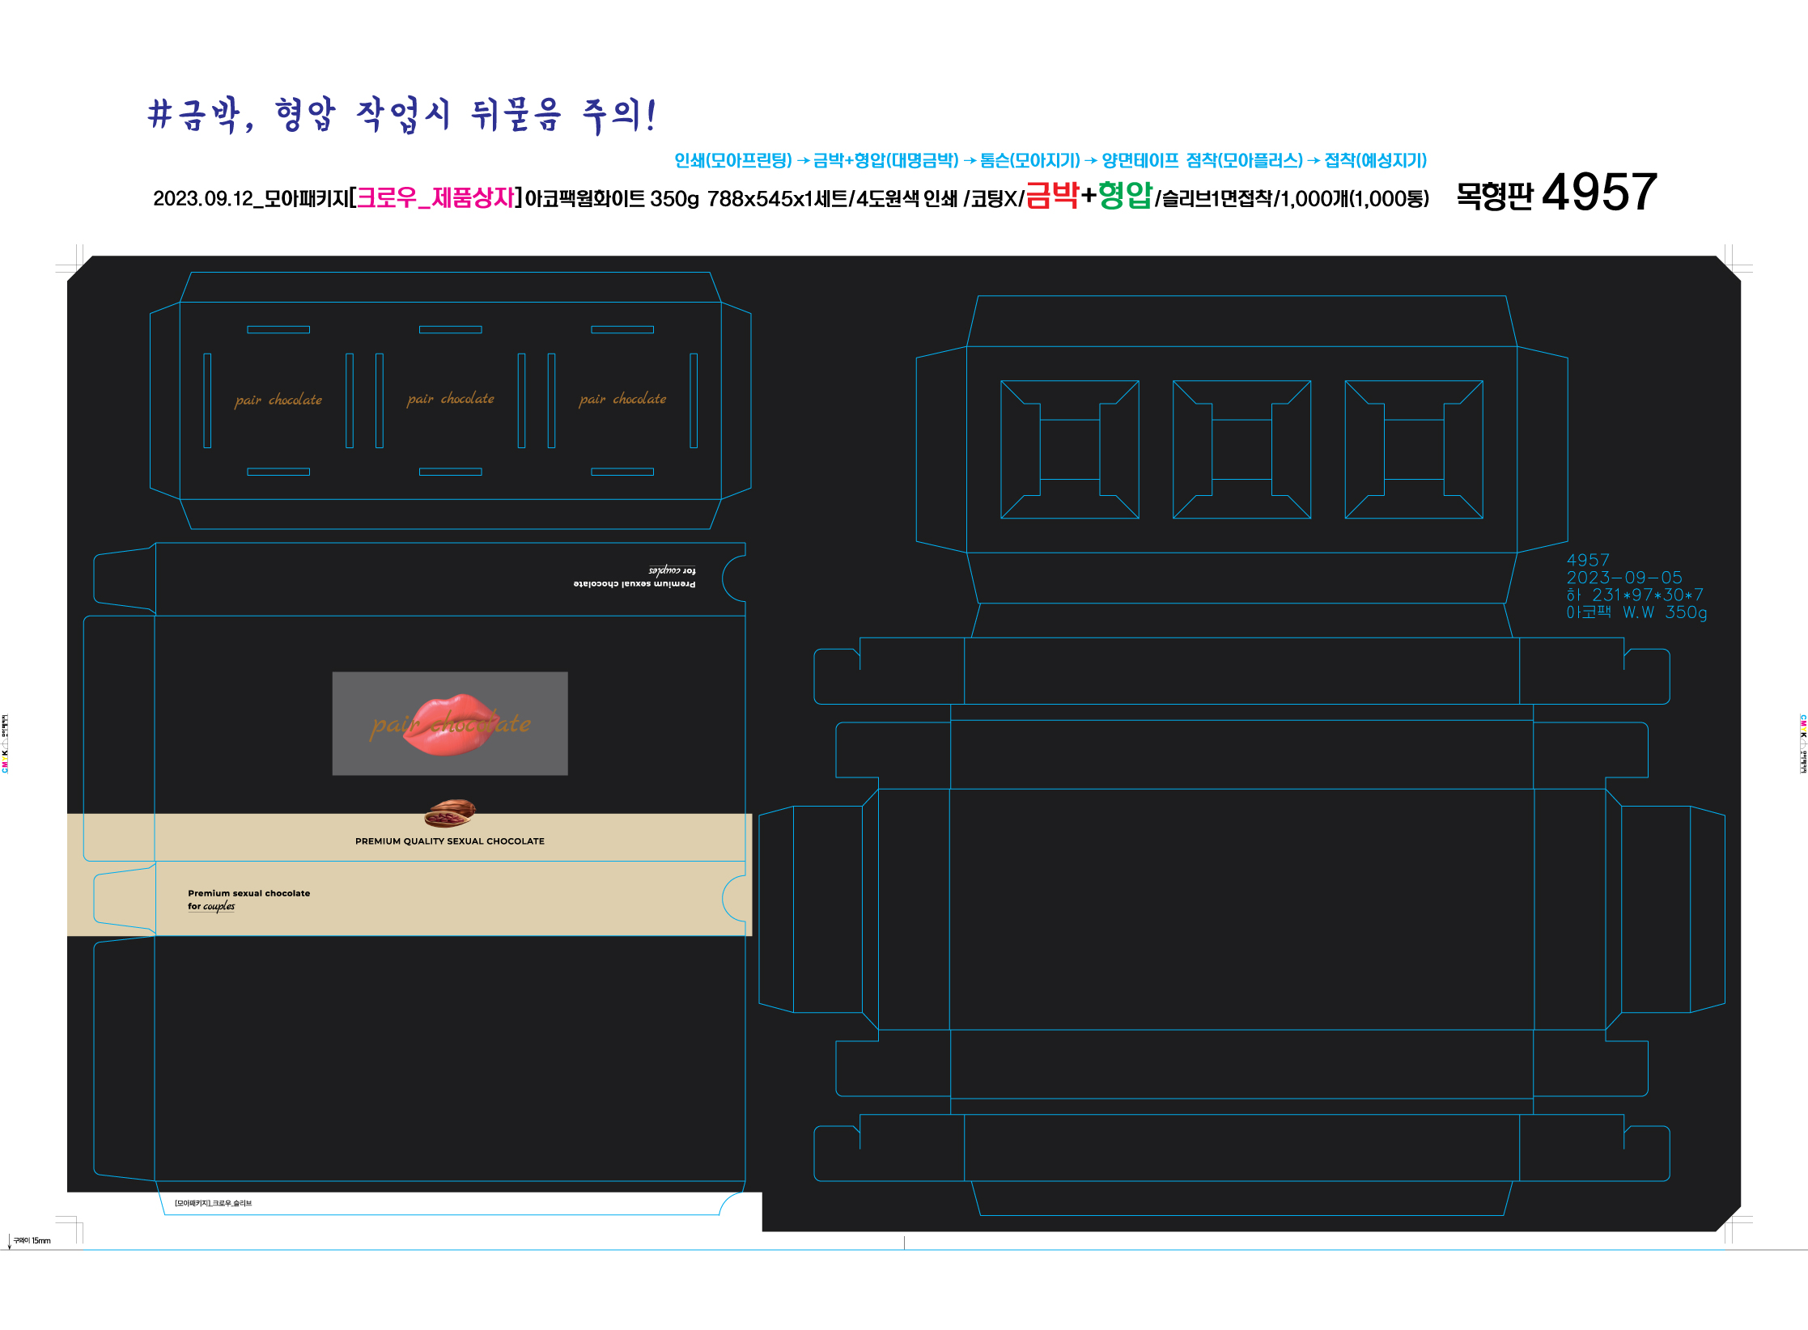The width and height of the screenshot is (1808, 1330).
Task: Select the middle pair chocolate gold script
Action: [450, 399]
